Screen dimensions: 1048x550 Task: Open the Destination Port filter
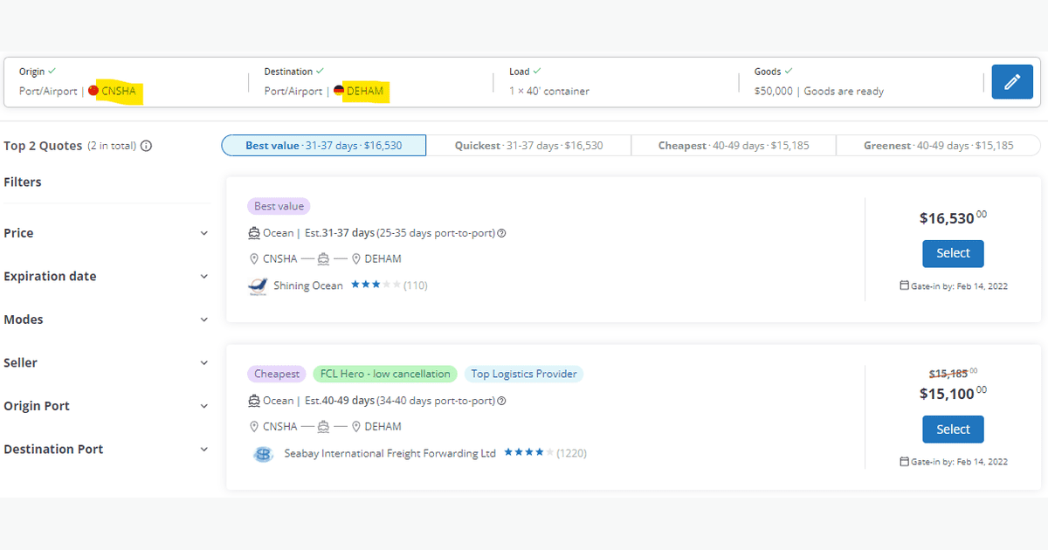tap(203, 450)
